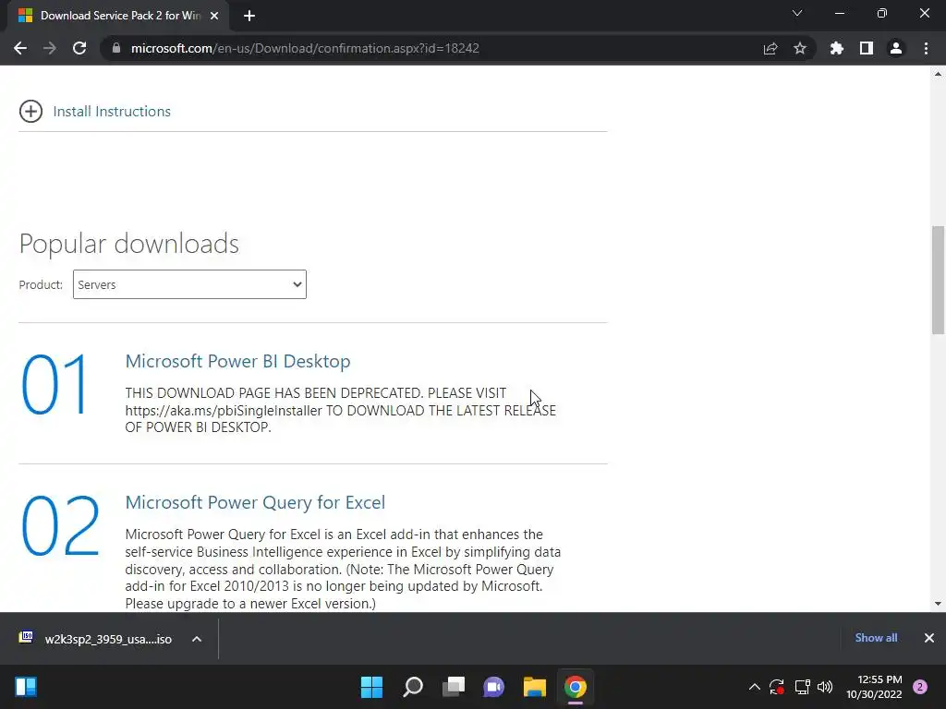Click the page vertical scrollbar thumb
The image size is (946, 709).
938,280
